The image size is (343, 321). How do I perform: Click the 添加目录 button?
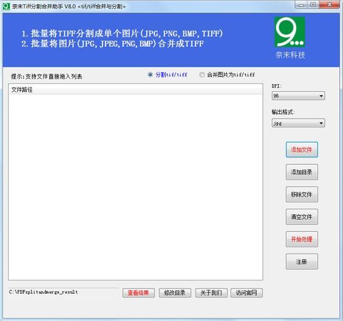302,172
